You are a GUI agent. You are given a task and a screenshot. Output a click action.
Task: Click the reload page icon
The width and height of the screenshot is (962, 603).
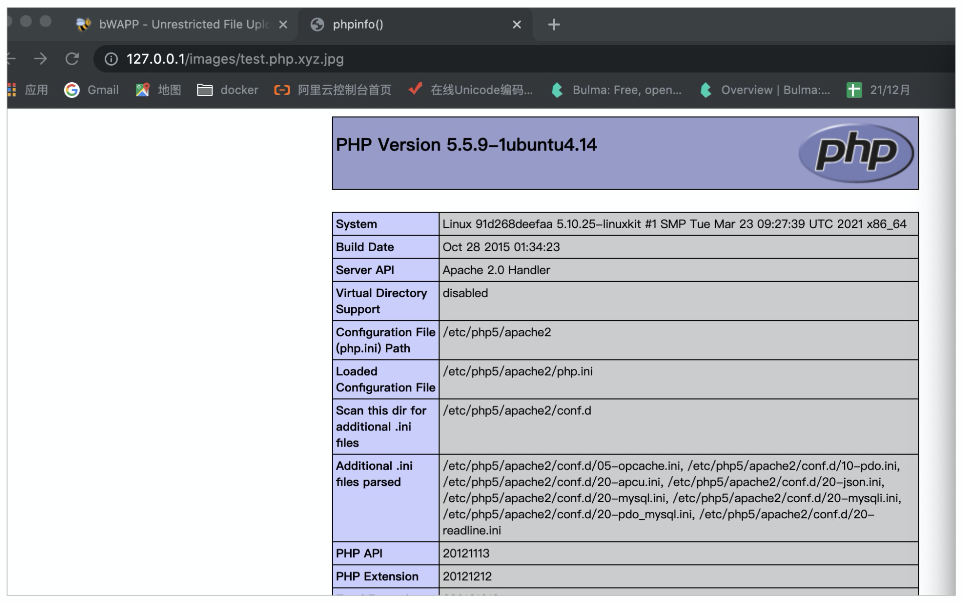(x=72, y=58)
